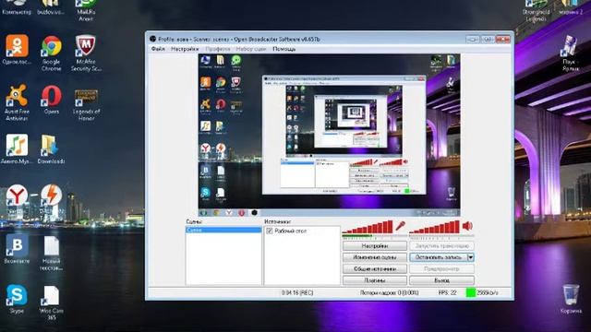Image resolution: width=591 pixels, height=332 pixels.
Task: Adjust the desktop audio volume meter
Action: click(434, 227)
